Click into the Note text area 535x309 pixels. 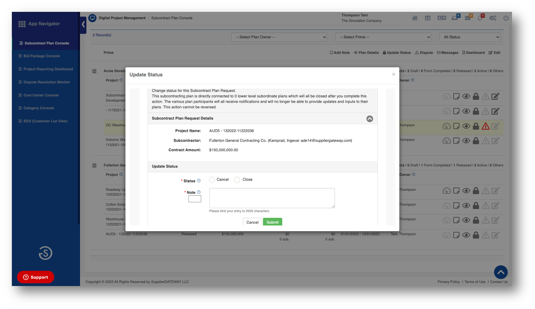272,198
